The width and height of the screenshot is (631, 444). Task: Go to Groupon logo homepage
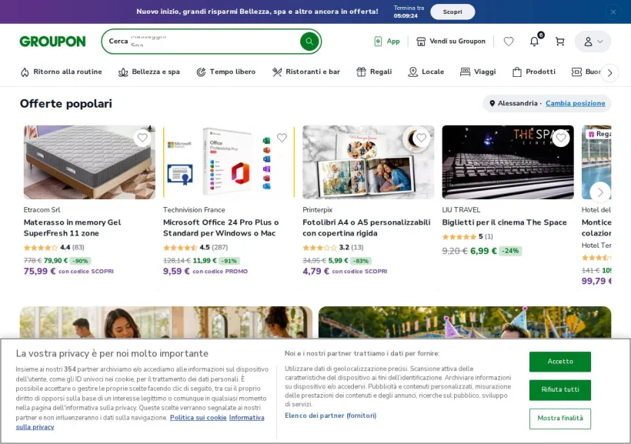(53, 41)
